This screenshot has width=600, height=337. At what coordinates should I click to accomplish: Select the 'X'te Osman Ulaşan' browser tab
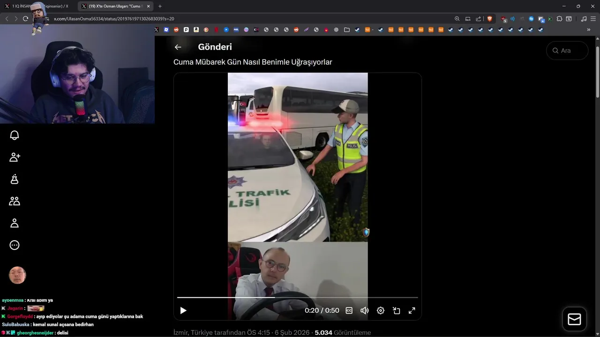point(115,6)
